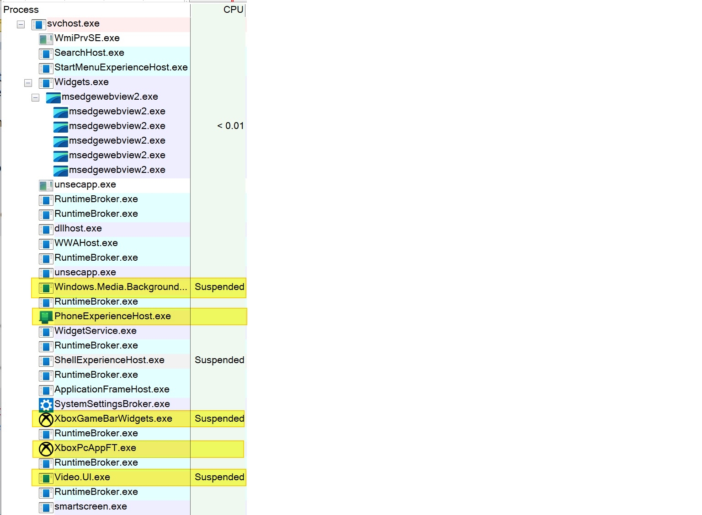Click the StartMenuExperienceHost.exe icon

click(x=46, y=68)
